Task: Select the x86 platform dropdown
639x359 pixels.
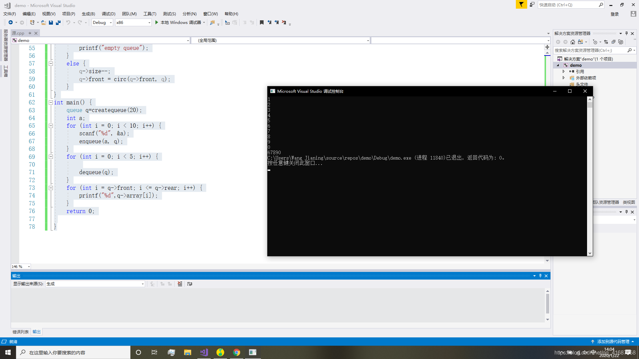Action: pos(133,22)
